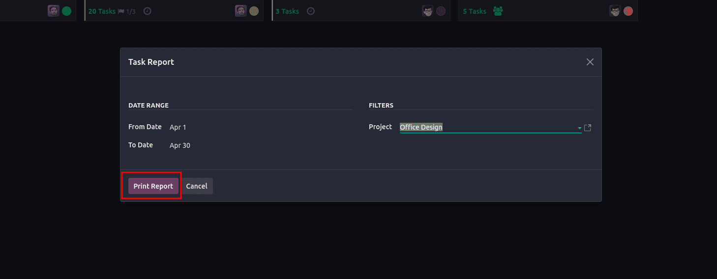Click the user avatar on the 20 Tasks card

[x=240, y=11]
